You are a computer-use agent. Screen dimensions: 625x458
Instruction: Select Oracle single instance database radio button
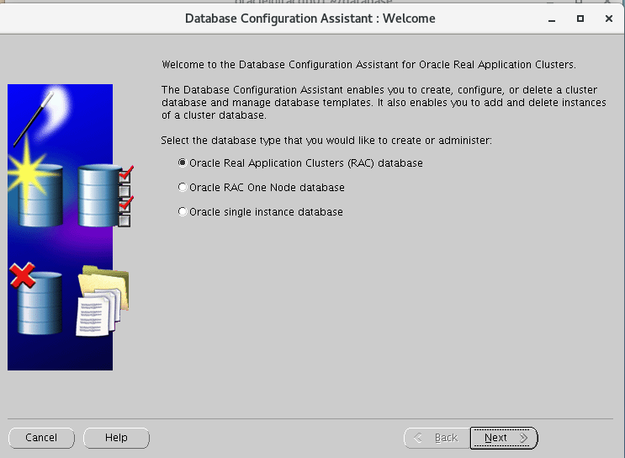(183, 211)
